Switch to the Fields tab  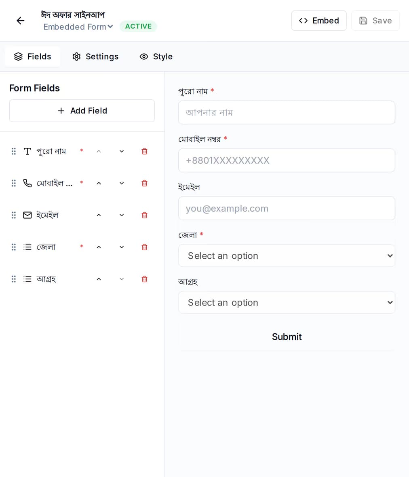[32, 56]
